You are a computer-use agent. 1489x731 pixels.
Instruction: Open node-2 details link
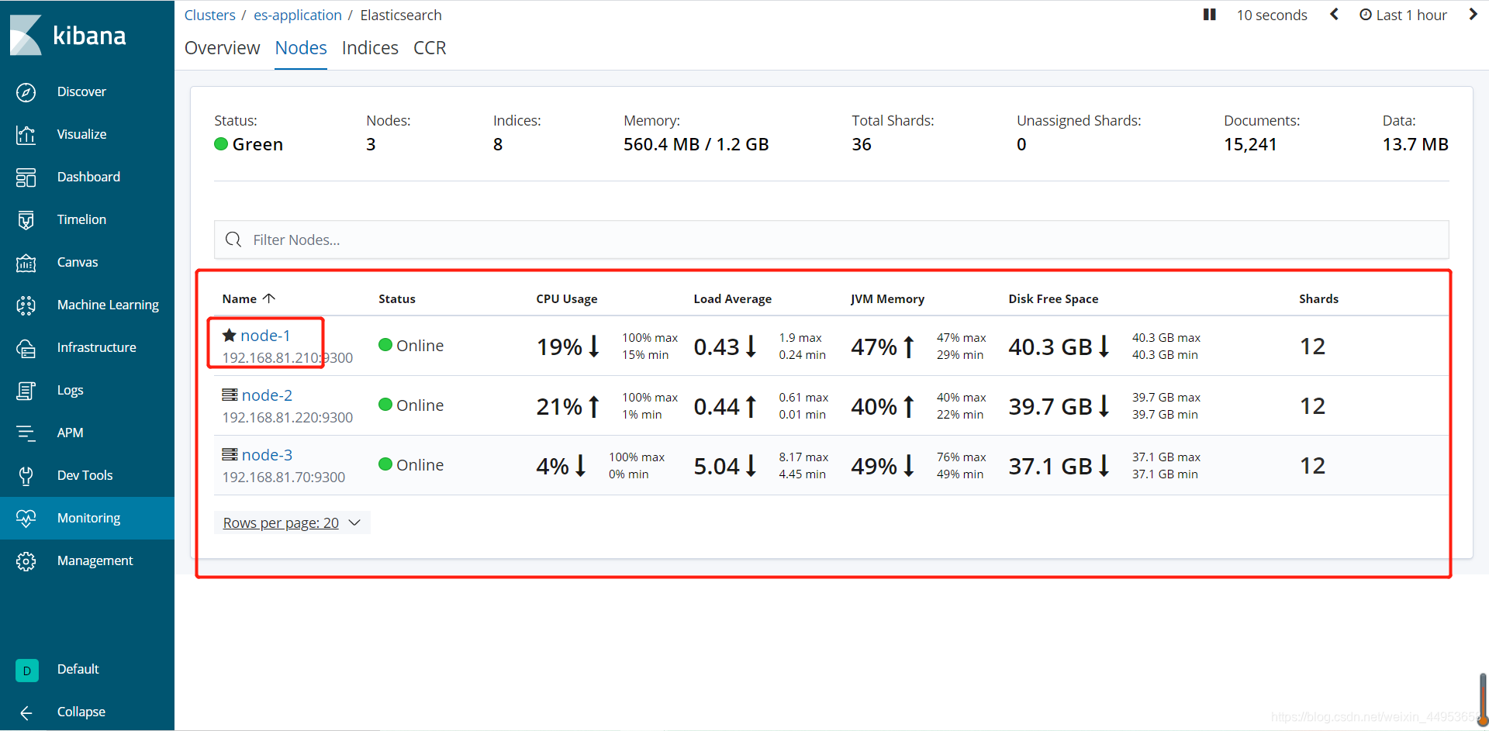(x=267, y=395)
